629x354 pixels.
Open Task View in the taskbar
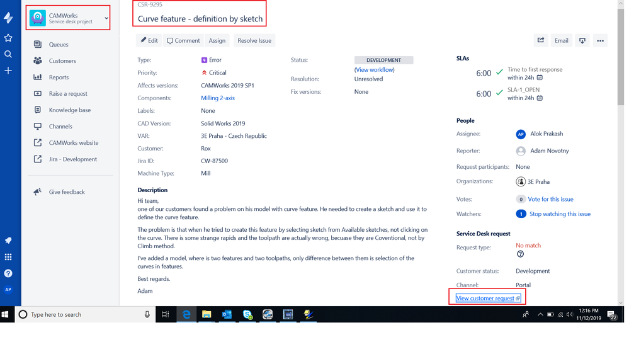(x=165, y=315)
